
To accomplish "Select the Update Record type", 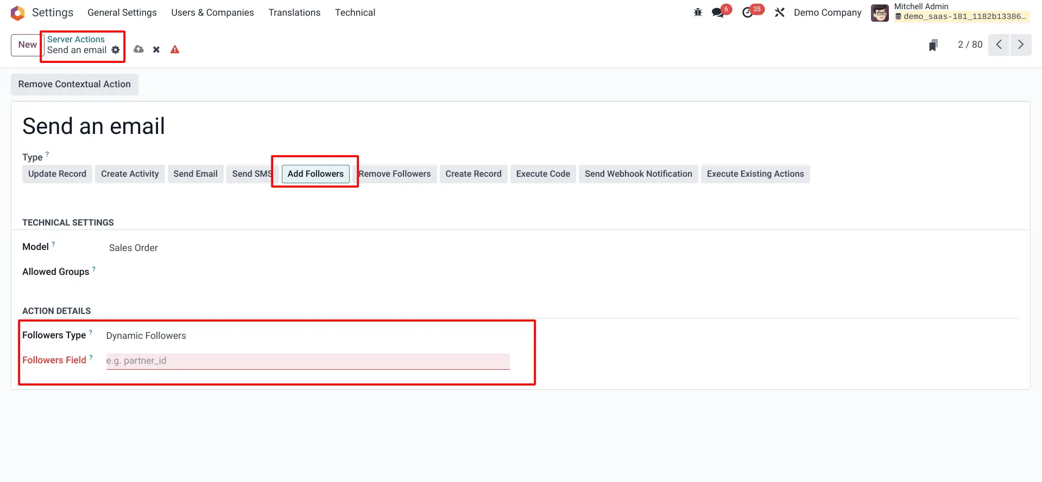I will [57, 174].
